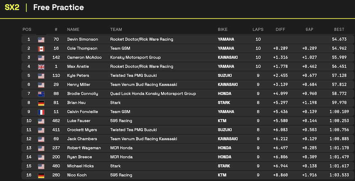
Task: Sort by the LAPS column header
Action: (x=258, y=29)
